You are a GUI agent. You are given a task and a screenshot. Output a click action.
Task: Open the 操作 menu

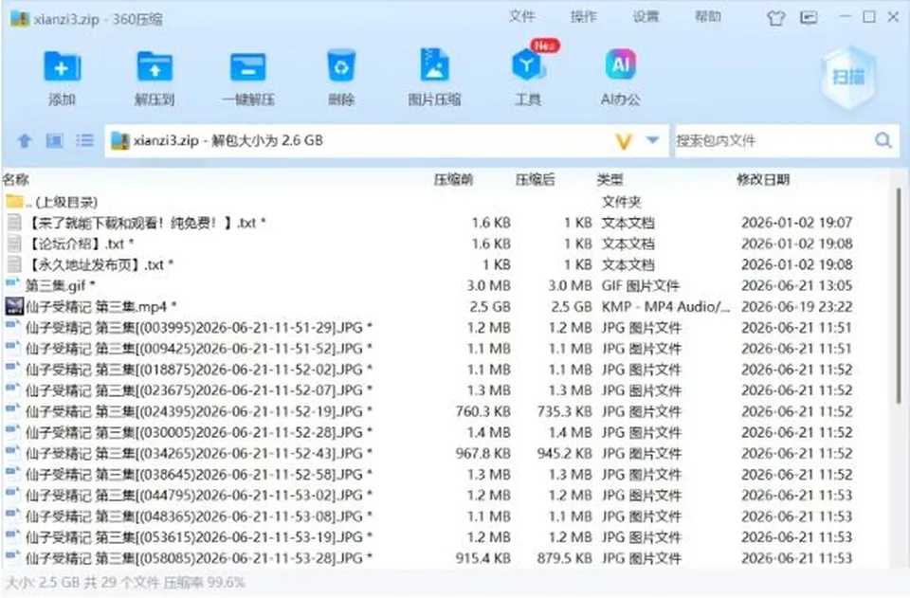pyautogui.click(x=583, y=16)
